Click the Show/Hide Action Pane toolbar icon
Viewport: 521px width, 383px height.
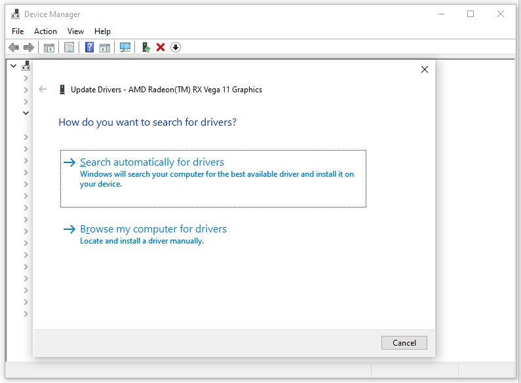[104, 47]
